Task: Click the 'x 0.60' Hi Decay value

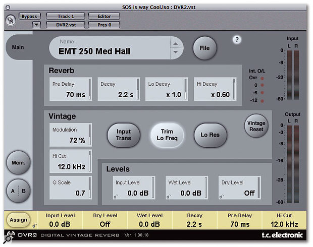Action: click(221, 95)
